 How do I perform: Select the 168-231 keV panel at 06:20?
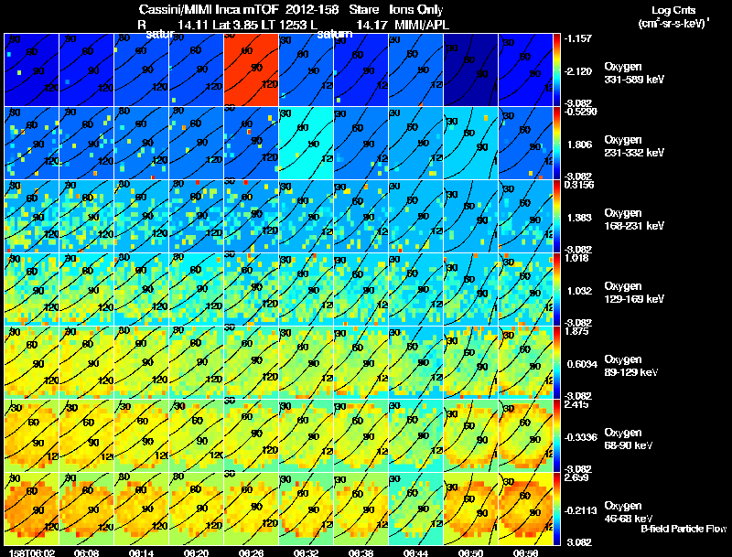197,216
